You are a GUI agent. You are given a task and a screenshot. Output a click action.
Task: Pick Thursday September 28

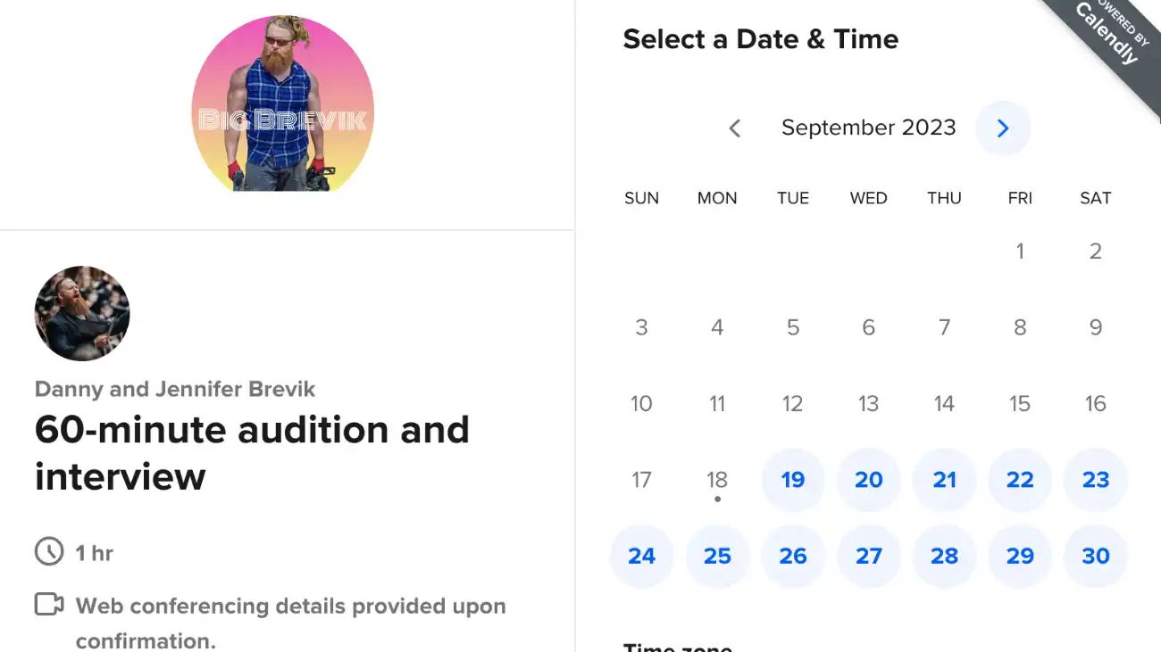pos(944,556)
